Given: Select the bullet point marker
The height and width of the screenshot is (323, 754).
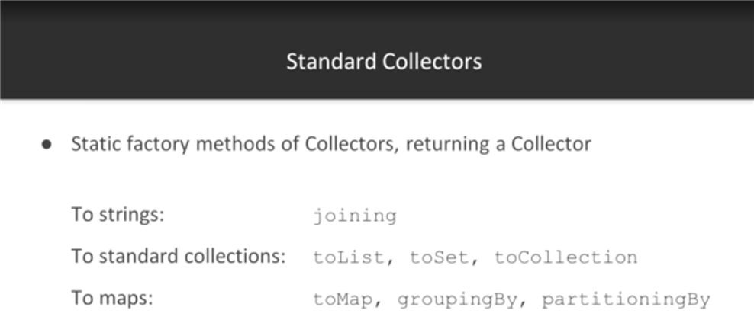Looking at the screenshot, I should (x=47, y=145).
